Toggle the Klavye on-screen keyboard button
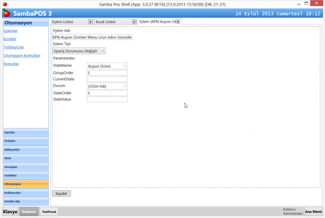Image resolution: width=325 pixels, height=218 pixels. click(10, 212)
